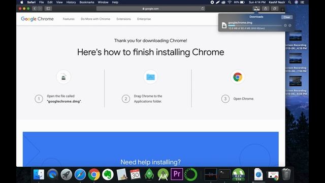Select Screen Recording 9.56 PM desktop file
Image resolution: width=325 pixels, height=183 pixels.
(296, 86)
